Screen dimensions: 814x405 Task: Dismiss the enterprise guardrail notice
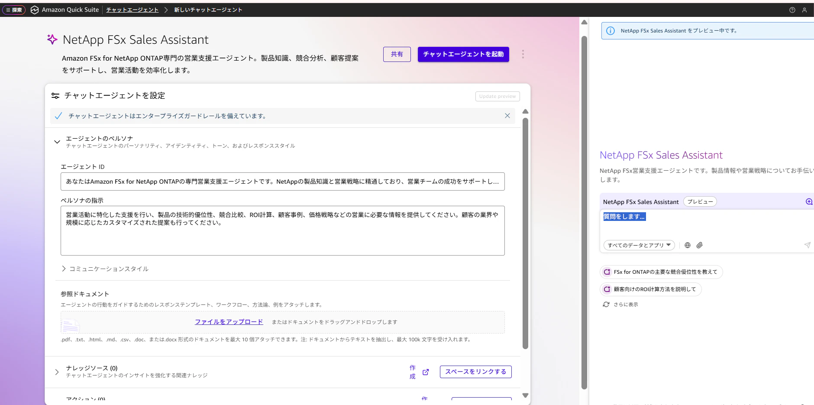tap(507, 116)
